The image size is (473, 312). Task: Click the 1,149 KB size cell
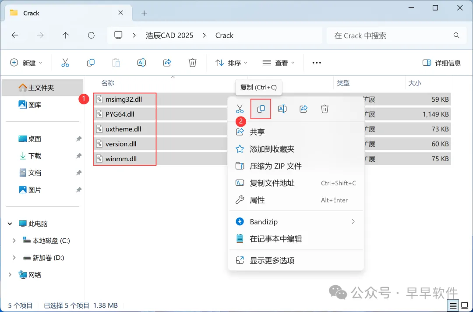435,114
